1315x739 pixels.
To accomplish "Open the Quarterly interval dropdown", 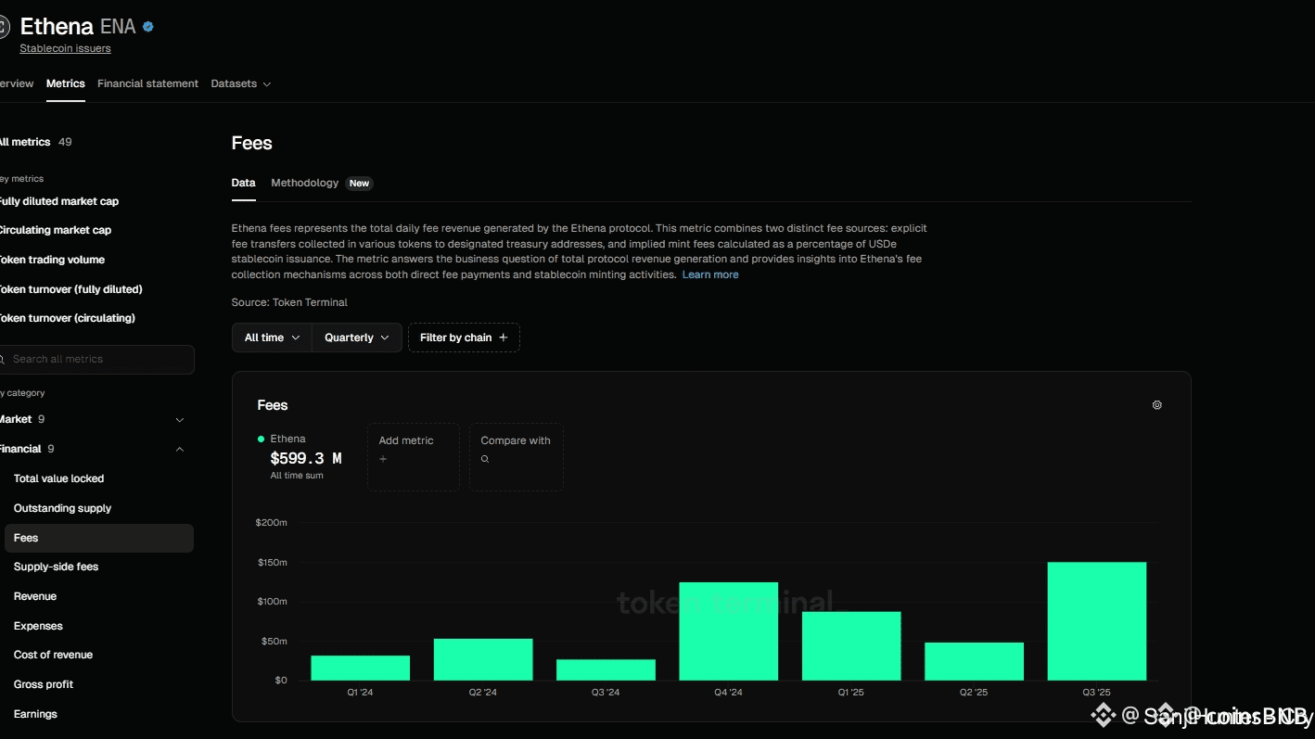I will coord(357,338).
